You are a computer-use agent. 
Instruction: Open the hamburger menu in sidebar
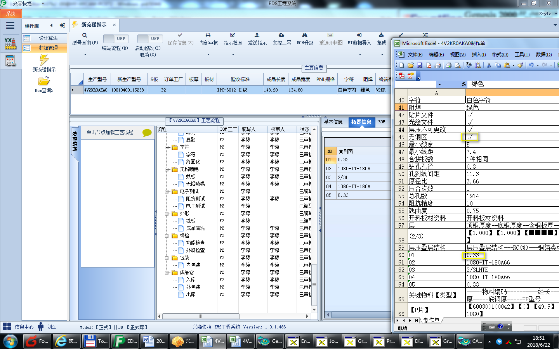click(x=10, y=26)
